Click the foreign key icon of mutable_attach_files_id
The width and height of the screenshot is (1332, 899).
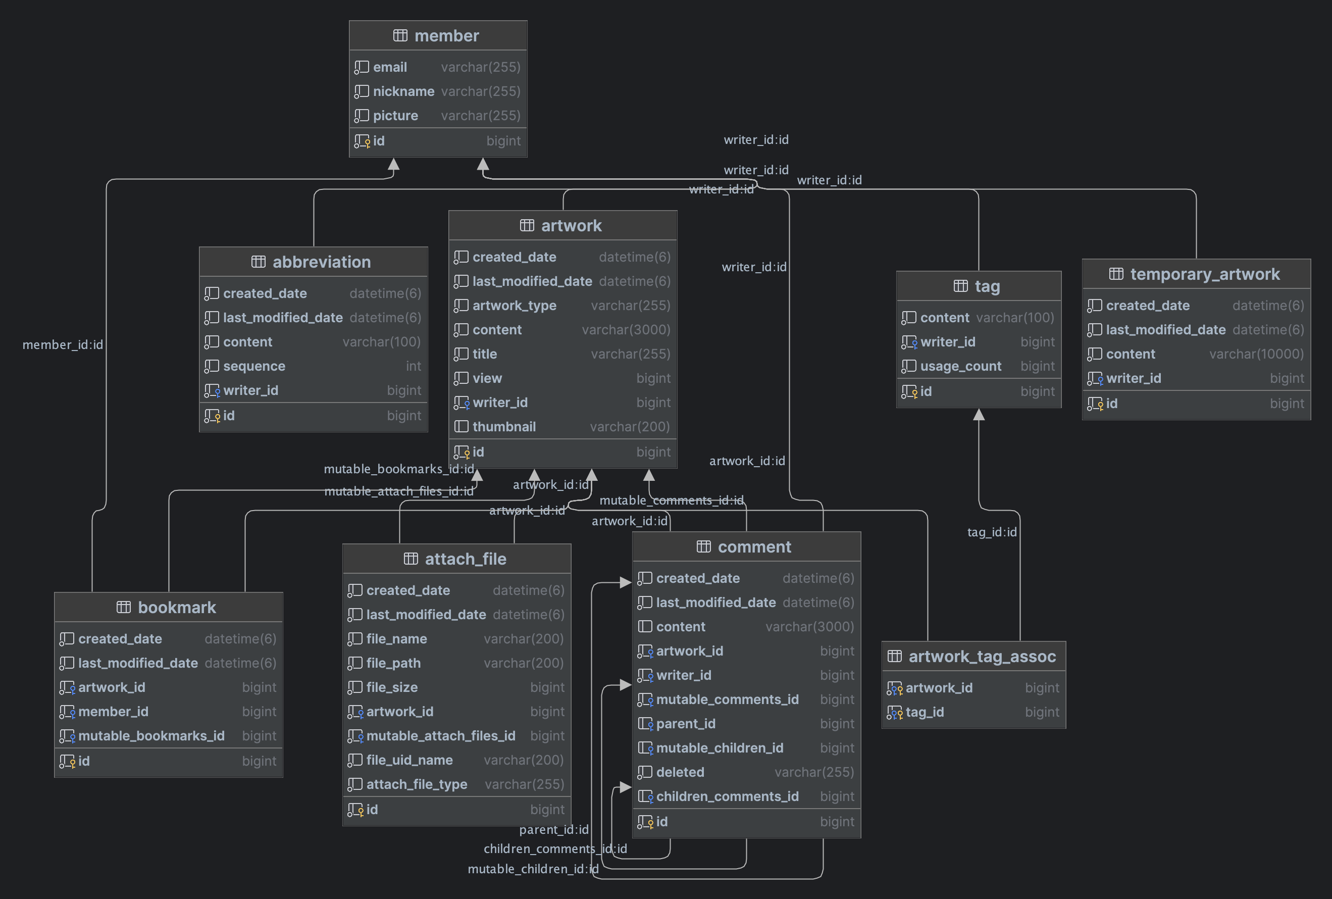(x=355, y=736)
